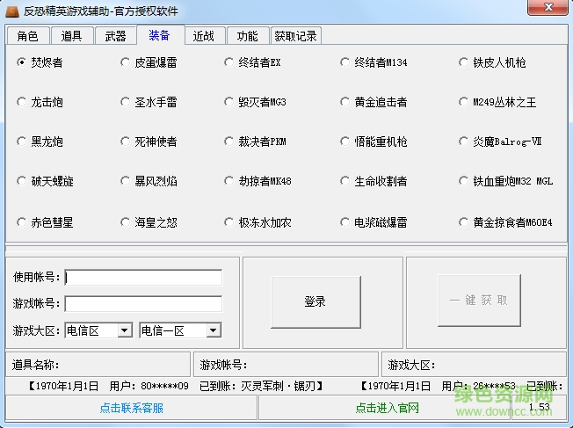Open the 点击进入官网 link

[x=387, y=408]
